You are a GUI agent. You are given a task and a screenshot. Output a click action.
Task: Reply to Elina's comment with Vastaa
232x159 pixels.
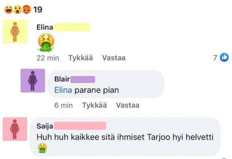(x=114, y=58)
